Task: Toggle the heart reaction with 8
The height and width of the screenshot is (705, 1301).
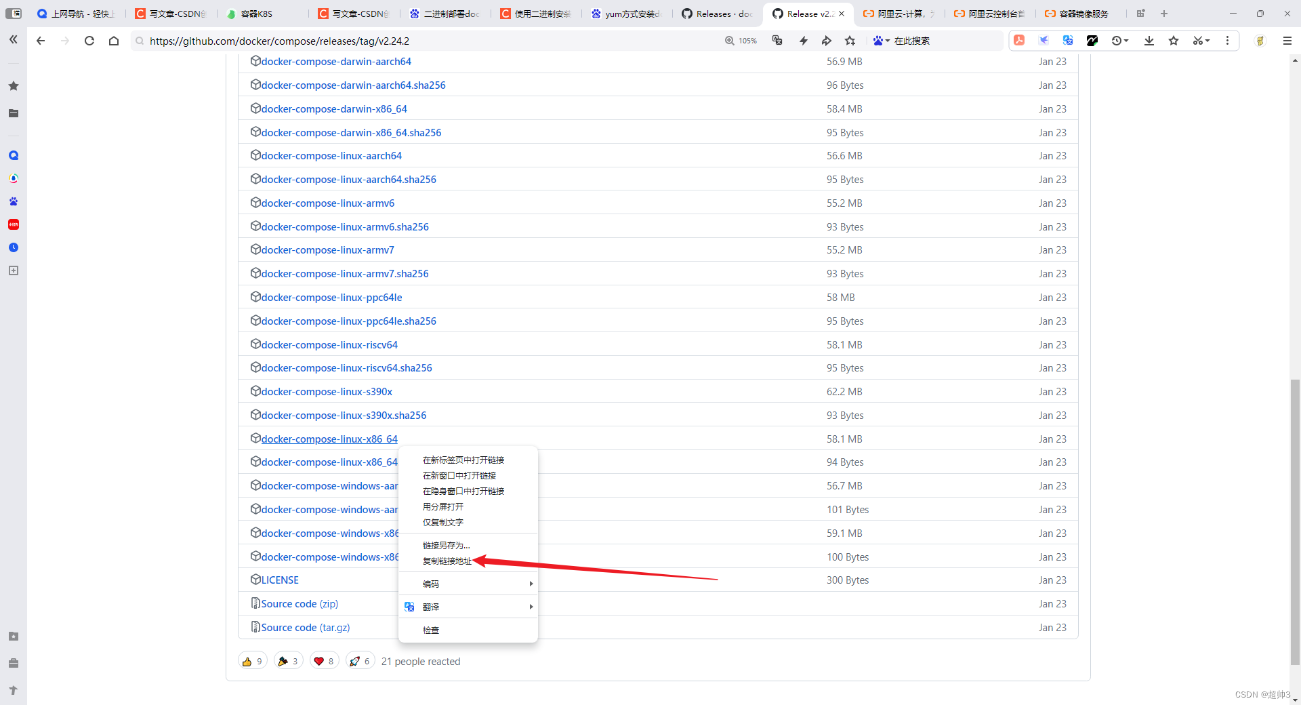Action: tap(324, 661)
